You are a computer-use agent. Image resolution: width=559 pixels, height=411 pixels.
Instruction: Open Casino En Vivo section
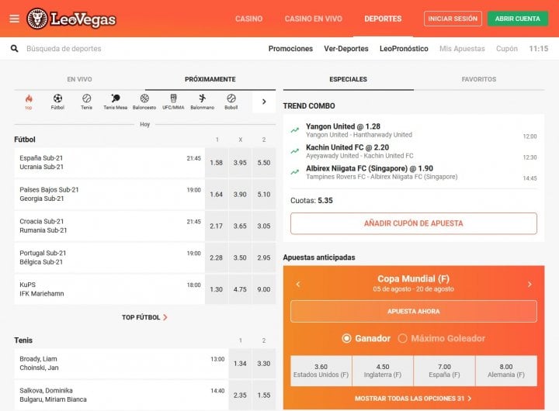pyautogui.click(x=313, y=19)
